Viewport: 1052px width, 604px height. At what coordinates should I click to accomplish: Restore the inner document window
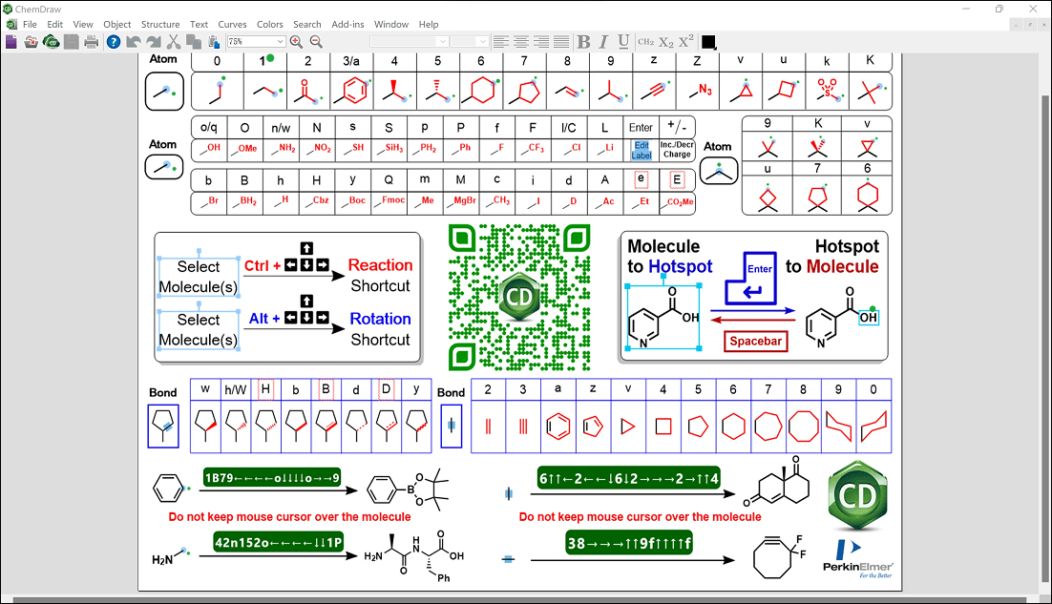coord(1030,25)
